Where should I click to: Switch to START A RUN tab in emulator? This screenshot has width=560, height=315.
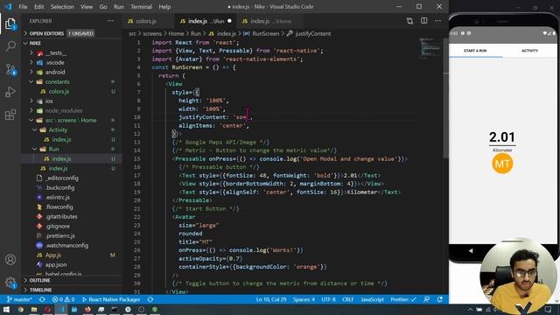[x=475, y=51]
